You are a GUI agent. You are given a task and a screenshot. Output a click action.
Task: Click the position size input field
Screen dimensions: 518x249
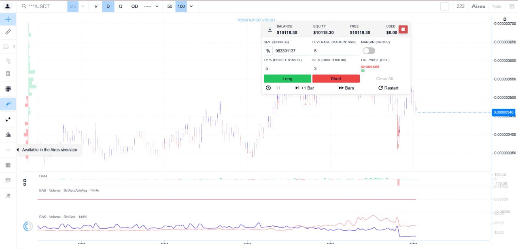[292, 51]
